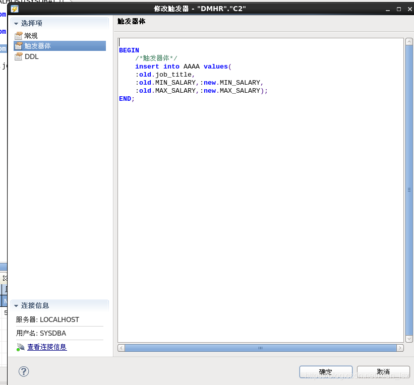414x385 pixels.
Task: Click the horizontal scrollbar left arrow
Action: 121,348
